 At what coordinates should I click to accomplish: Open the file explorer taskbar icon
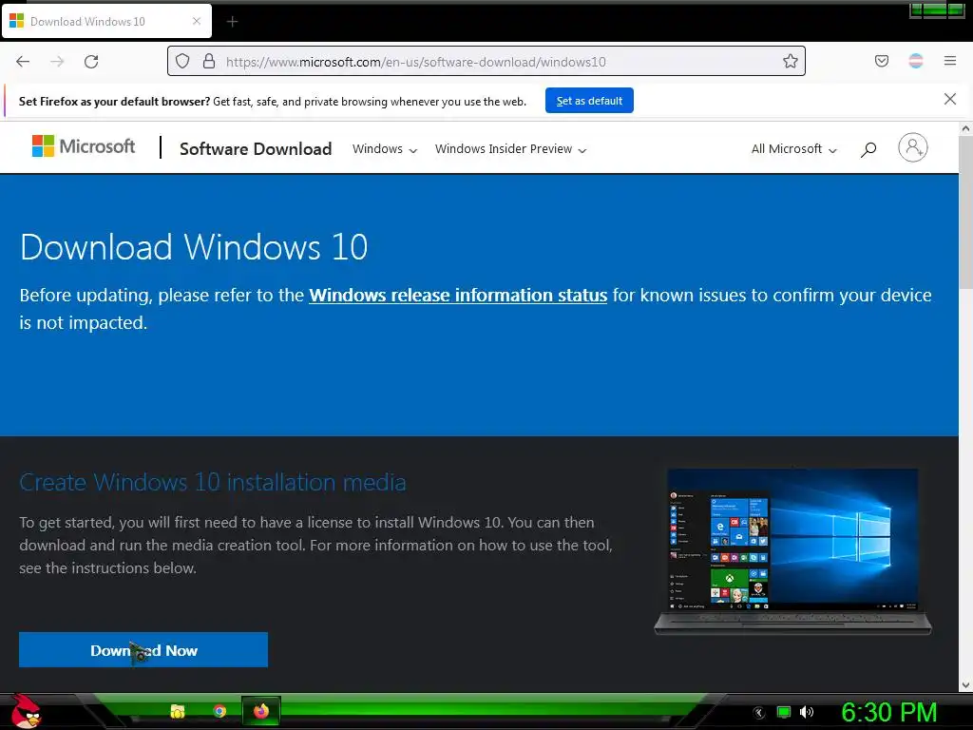click(178, 711)
